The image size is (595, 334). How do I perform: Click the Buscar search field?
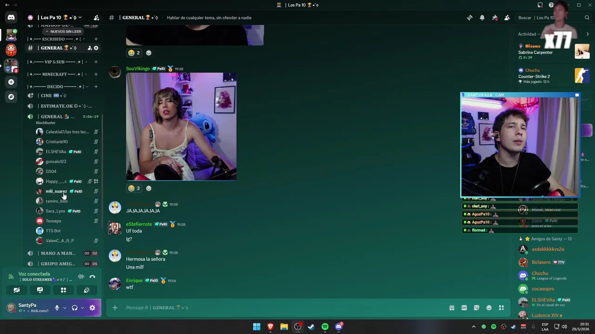click(x=553, y=18)
